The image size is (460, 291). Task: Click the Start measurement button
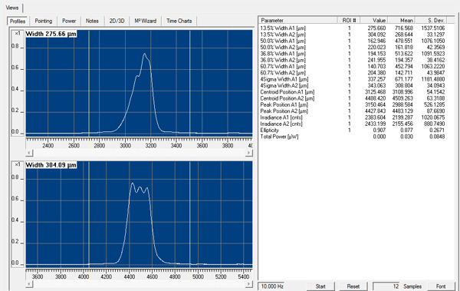pos(320,286)
